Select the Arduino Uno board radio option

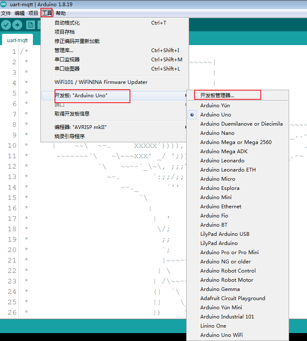coord(215,115)
